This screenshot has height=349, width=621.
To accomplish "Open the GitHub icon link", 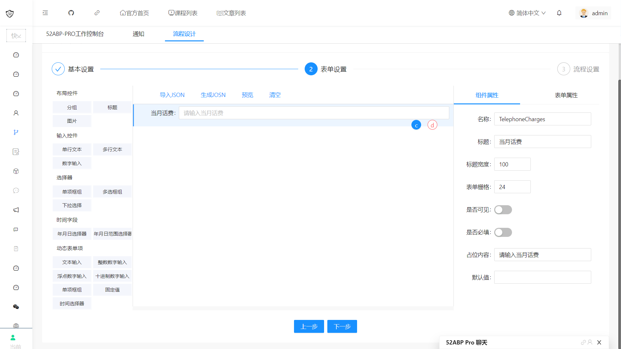I will [x=71, y=13].
